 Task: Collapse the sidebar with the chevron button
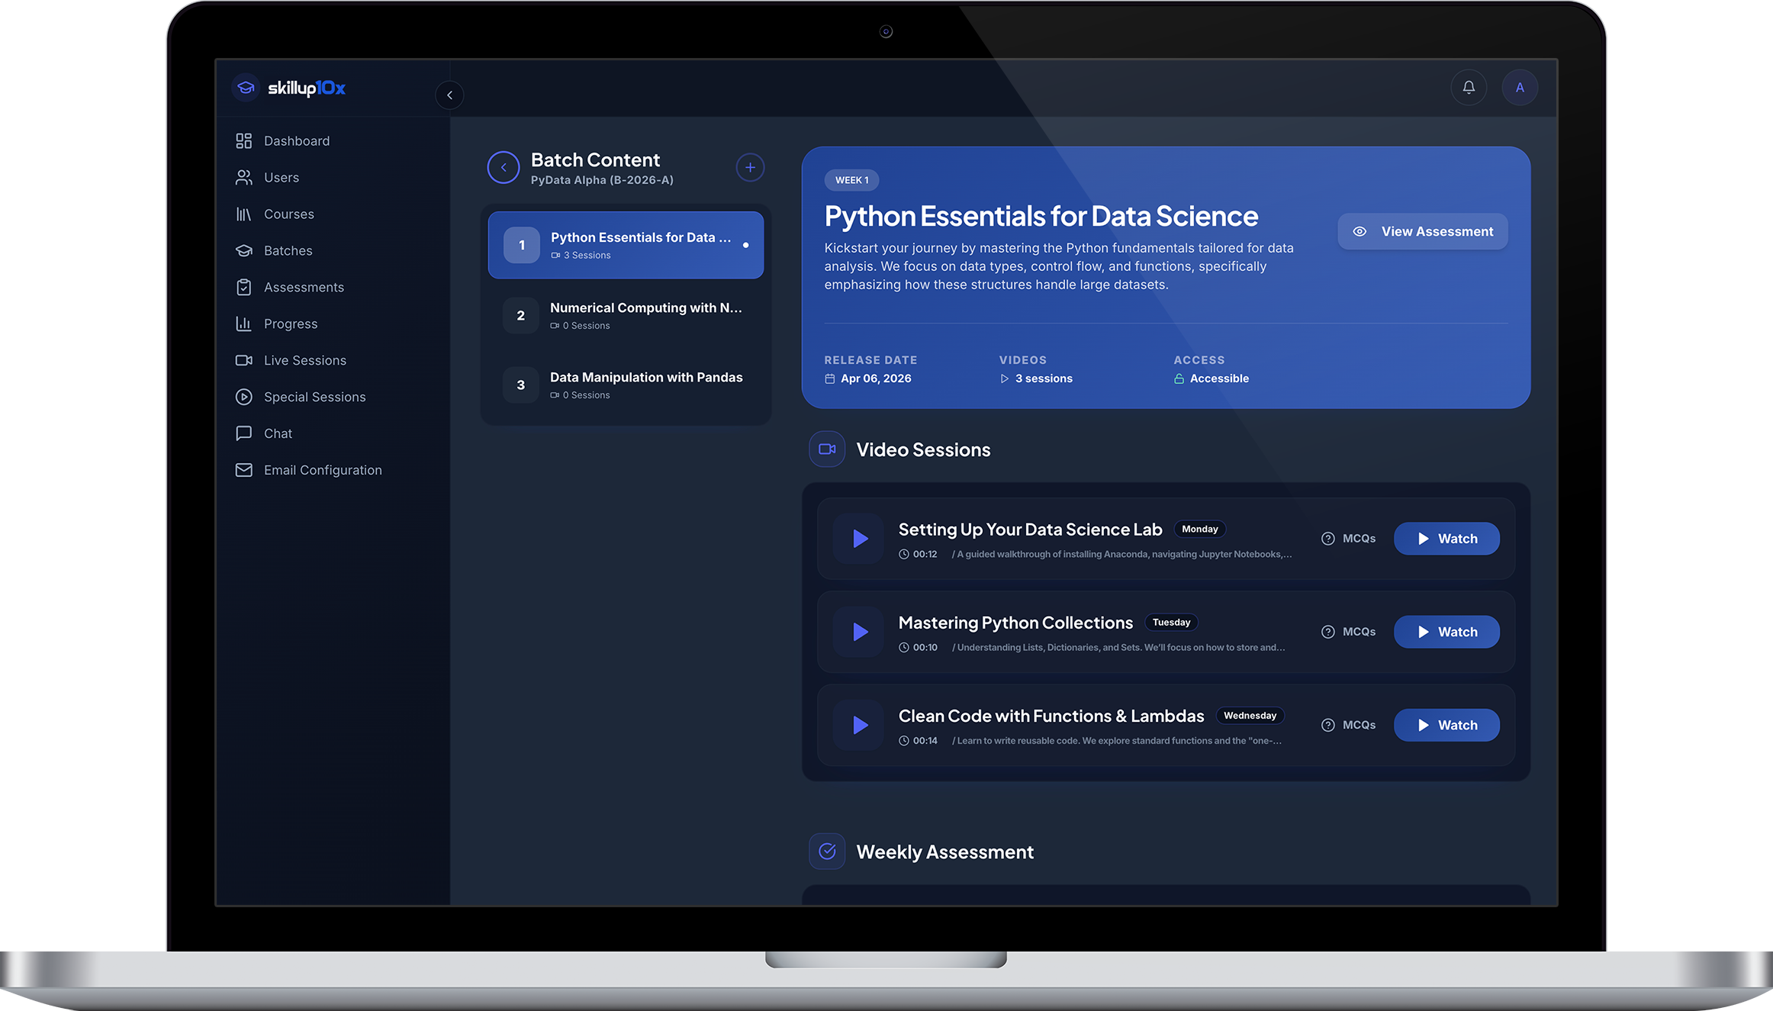tap(449, 95)
